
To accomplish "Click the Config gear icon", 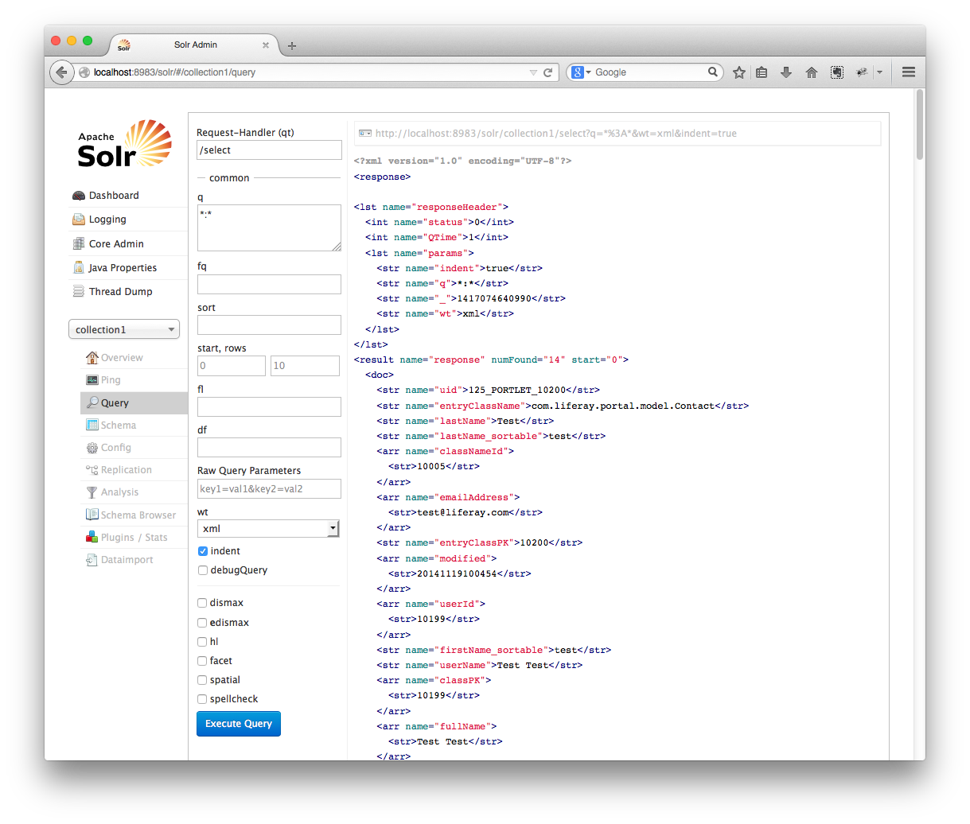I will tap(92, 448).
